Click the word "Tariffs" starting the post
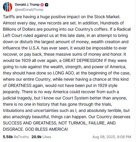The height and width of the screenshot is (142, 137). click(x=9, y=17)
